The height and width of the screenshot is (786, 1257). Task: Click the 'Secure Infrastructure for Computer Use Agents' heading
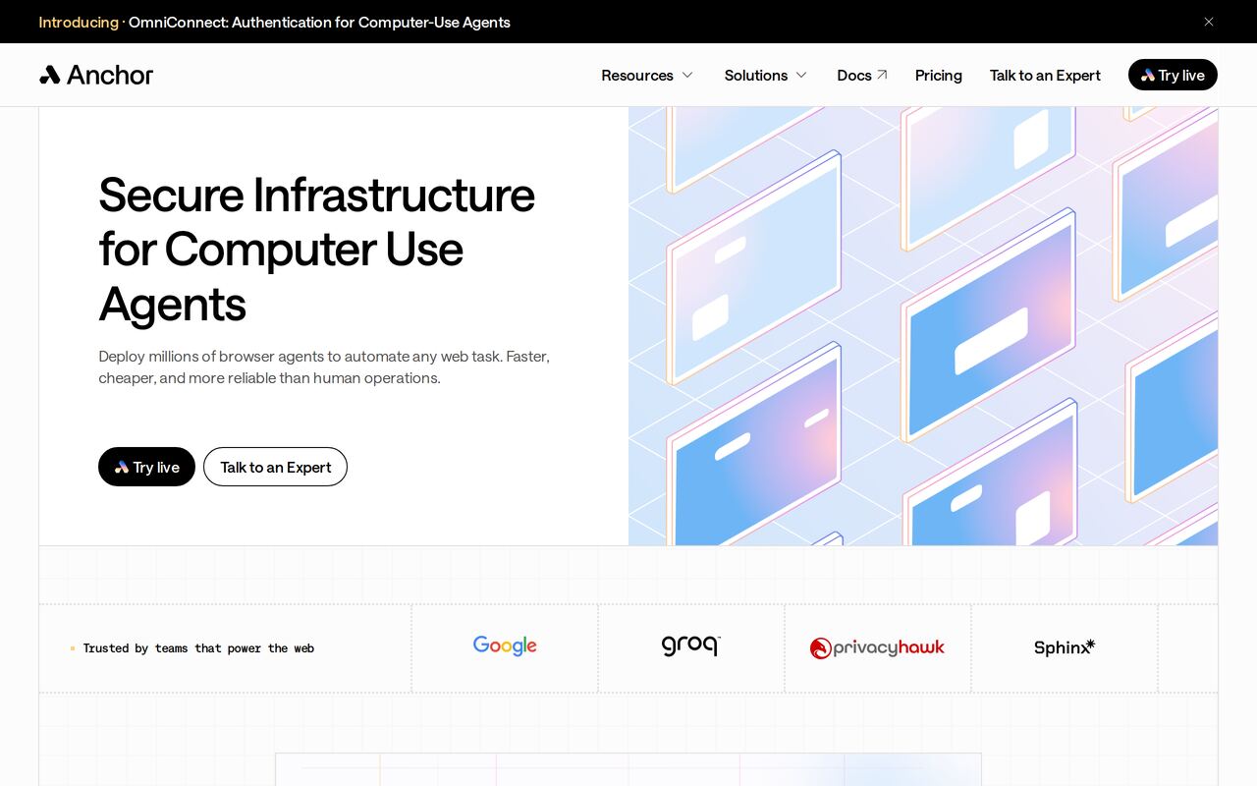[x=316, y=249]
